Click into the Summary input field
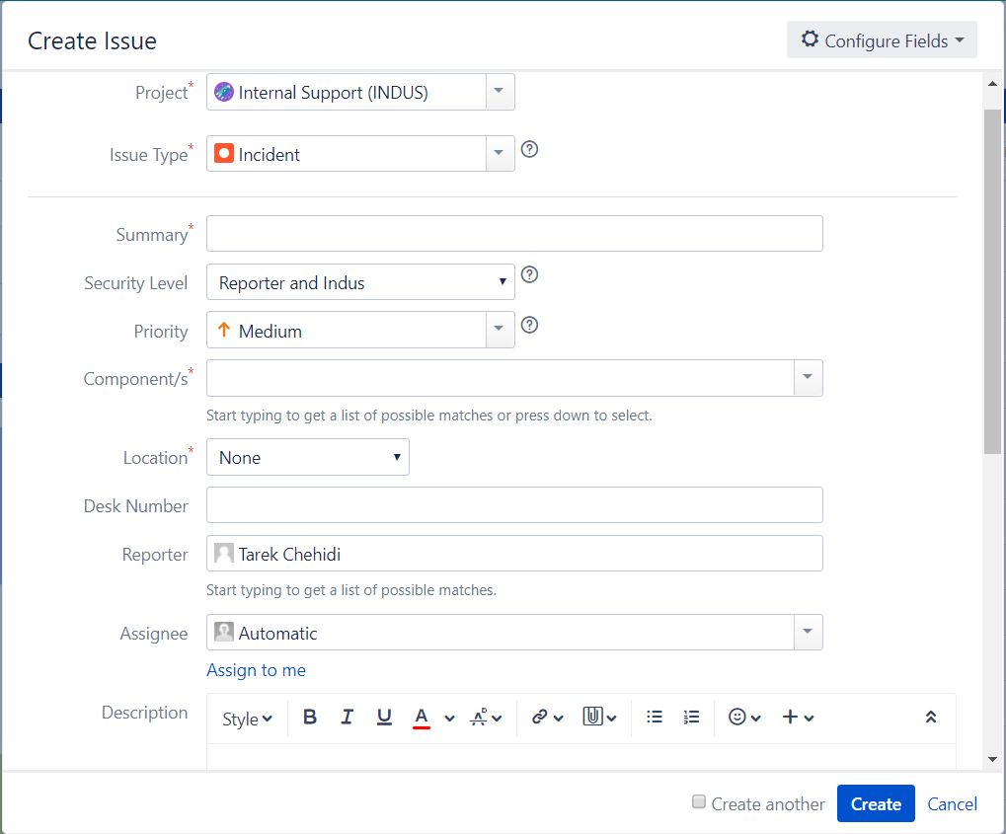 point(514,234)
